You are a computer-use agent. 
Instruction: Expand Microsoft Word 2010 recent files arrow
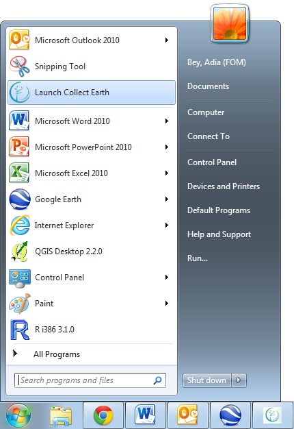pyautogui.click(x=167, y=121)
